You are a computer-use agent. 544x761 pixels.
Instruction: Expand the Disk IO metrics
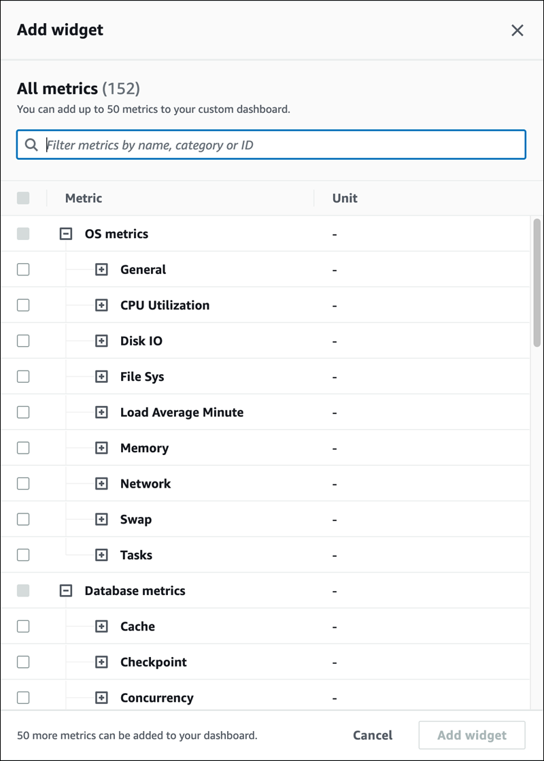coord(101,341)
